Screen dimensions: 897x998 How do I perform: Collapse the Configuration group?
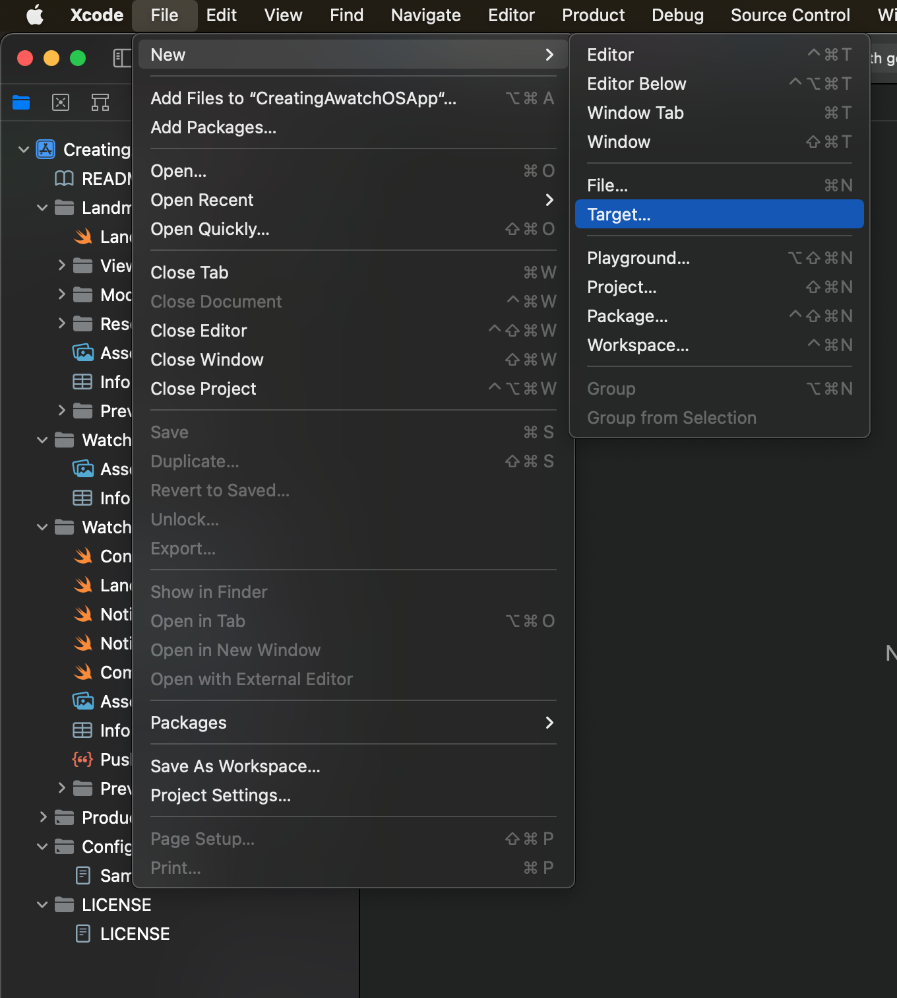(x=42, y=847)
